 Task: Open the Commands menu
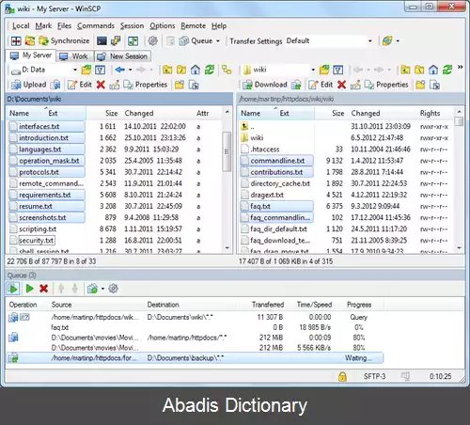(96, 25)
